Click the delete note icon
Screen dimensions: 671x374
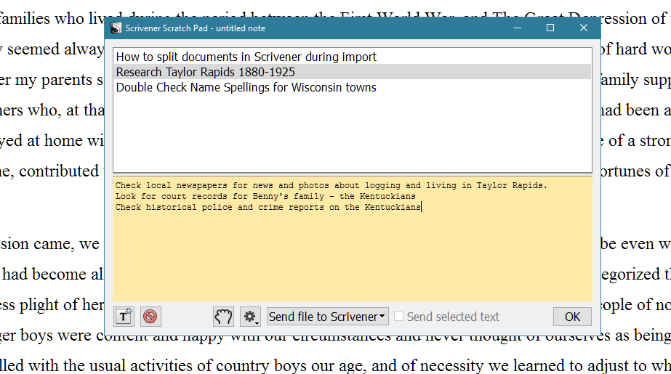point(150,317)
